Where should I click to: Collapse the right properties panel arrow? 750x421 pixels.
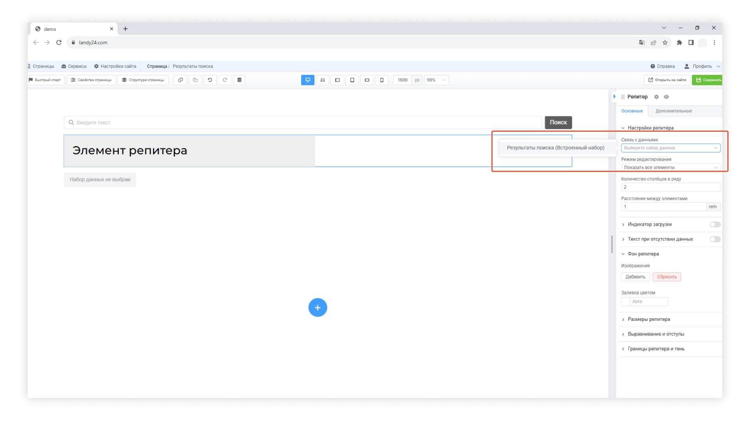[x=614, y=96]
